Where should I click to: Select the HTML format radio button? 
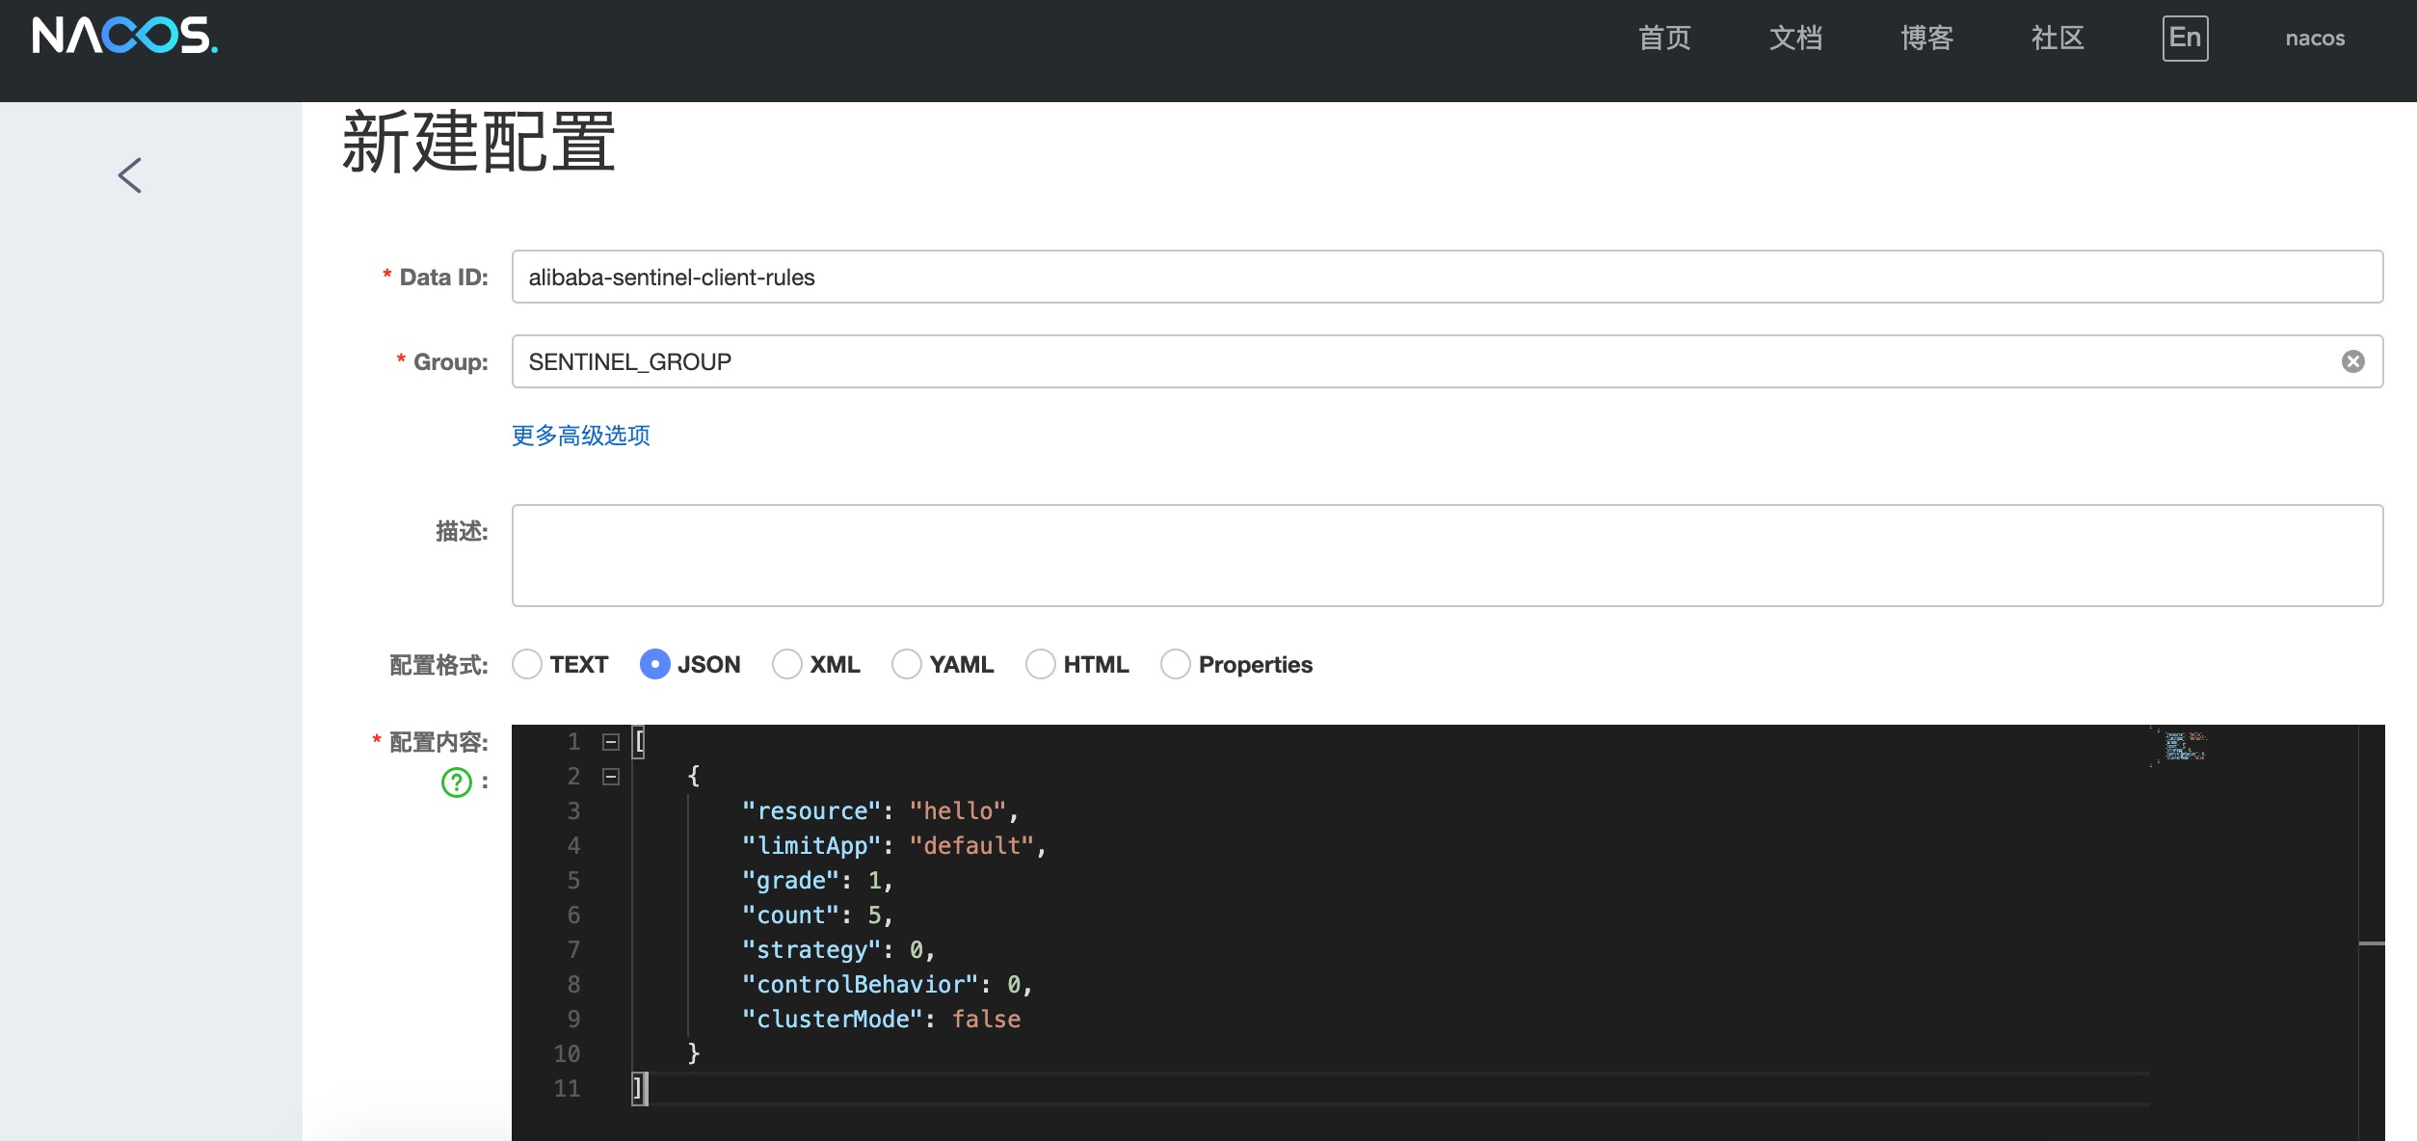pyautogui.click(x=1041, y=664)
